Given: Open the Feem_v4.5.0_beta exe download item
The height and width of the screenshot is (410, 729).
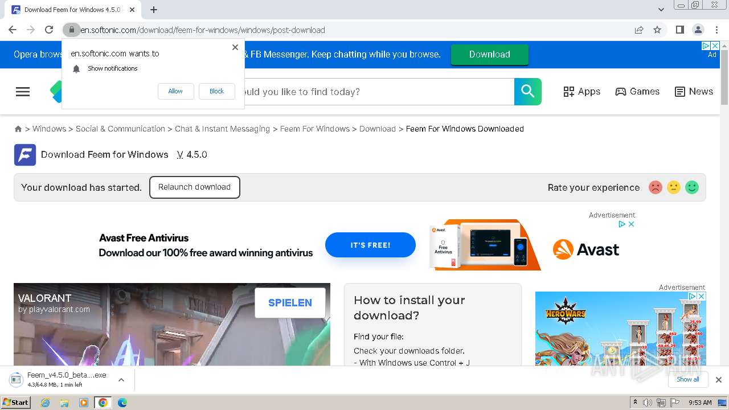Looking at the screenshot, I should (59, 379).
